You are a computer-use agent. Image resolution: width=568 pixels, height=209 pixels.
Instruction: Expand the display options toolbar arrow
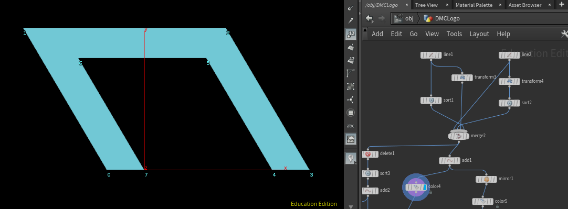[351, 206]
